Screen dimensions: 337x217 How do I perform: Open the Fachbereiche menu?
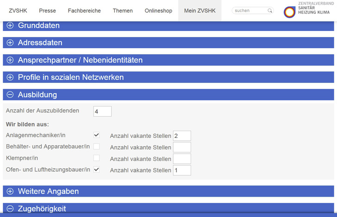(84, 11)
